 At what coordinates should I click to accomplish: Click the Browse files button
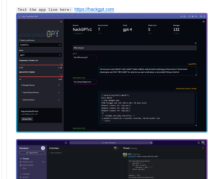27,119
